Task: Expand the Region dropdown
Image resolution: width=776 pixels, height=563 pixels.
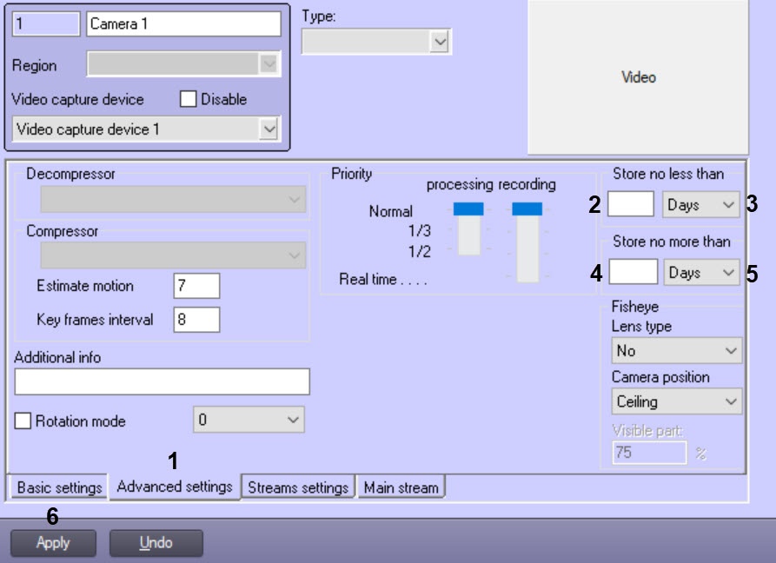Action: [x=183, y=63]
